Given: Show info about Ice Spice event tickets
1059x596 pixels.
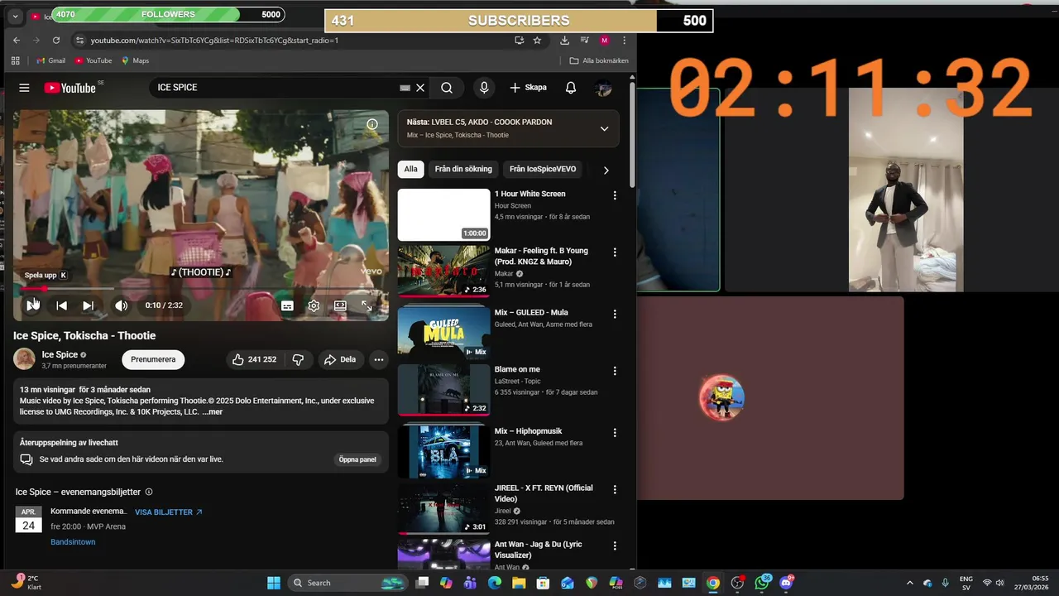Looking at the screenshot, I should coord(149,492).
